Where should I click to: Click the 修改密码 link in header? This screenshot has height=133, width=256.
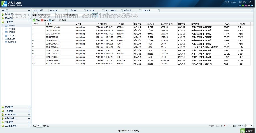coord(243,2)
